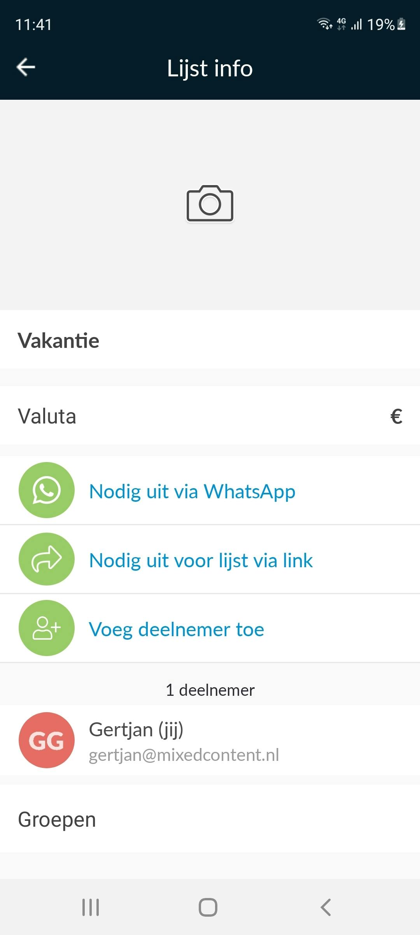420x935 pixels.
Task: Tap the GG avatar circle
Action: tap(47, 740)
